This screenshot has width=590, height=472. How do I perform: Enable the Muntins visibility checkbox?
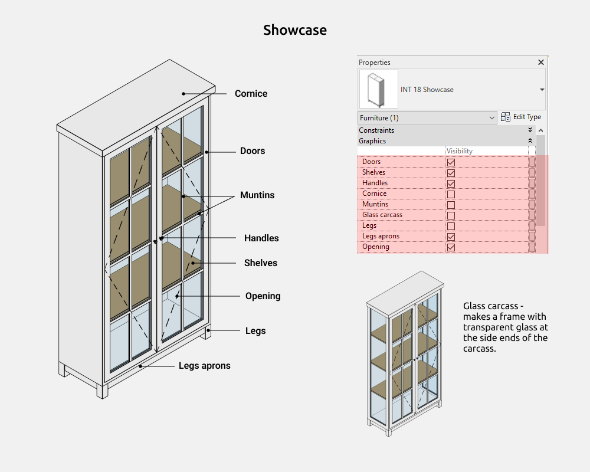451,205
